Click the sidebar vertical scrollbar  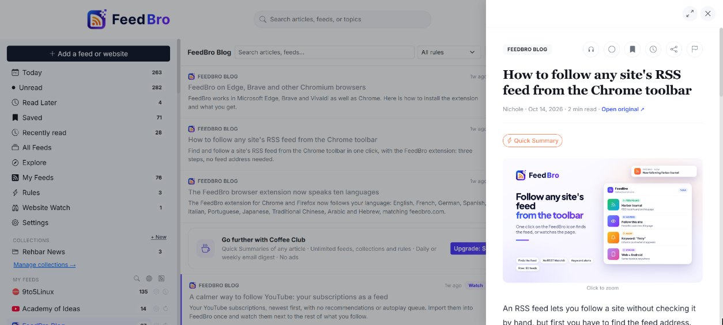coord(178,66)
